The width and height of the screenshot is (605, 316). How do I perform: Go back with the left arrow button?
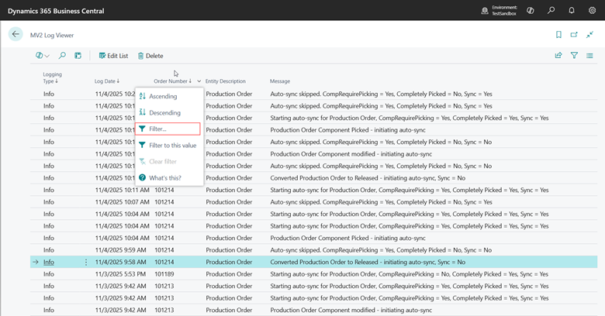(x=16, y=34)
